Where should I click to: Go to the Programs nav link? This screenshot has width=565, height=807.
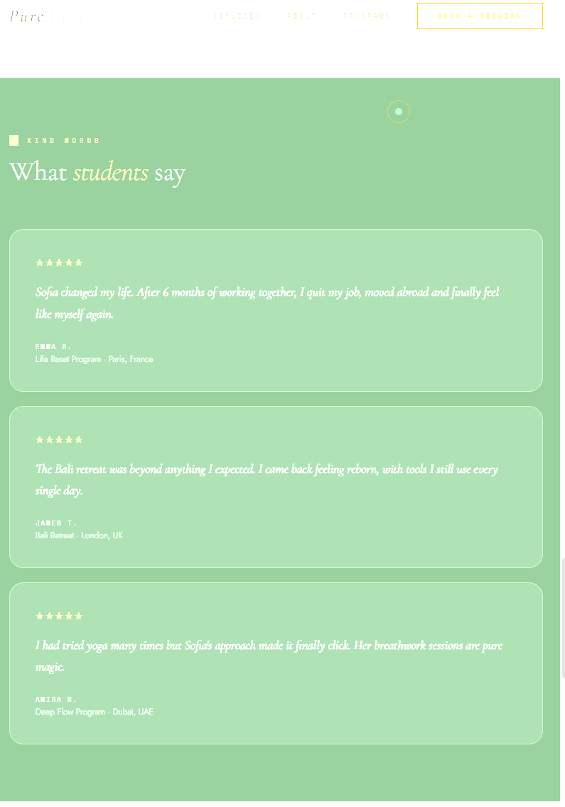point(367,16)
